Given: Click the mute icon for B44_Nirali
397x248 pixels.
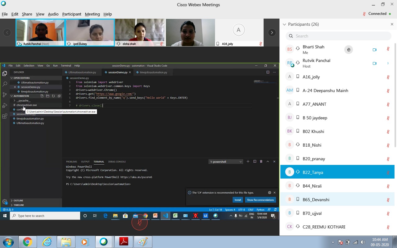Looking at the screenshot, I should [x=388, y=186].
